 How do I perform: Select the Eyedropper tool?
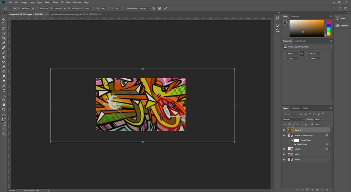[4, 43]
